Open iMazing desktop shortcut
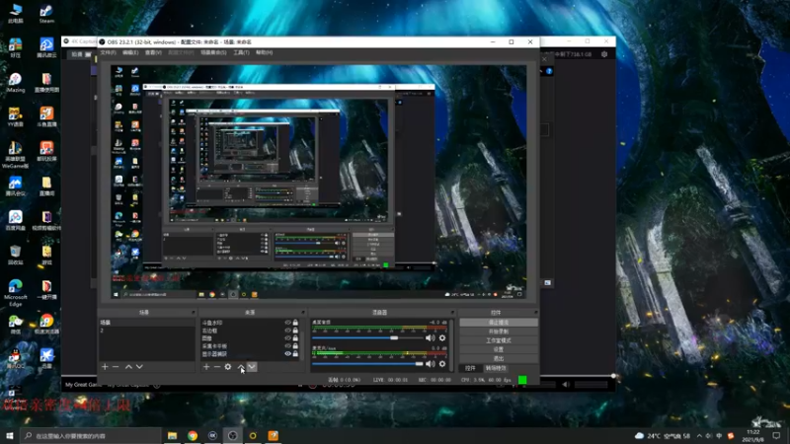This screenshot has width=790, height=444. tap(15, 83)
